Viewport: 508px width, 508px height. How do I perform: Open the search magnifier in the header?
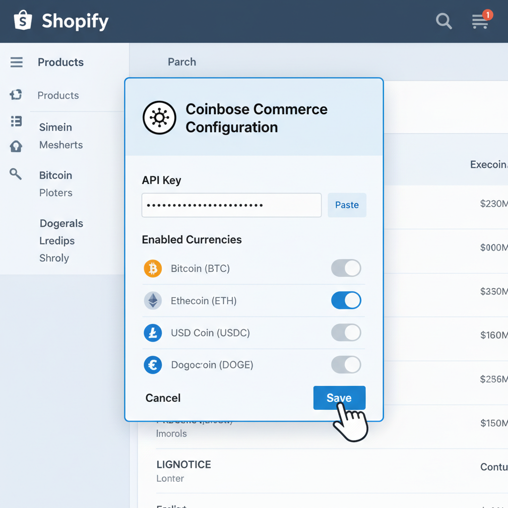pos(444,21)
